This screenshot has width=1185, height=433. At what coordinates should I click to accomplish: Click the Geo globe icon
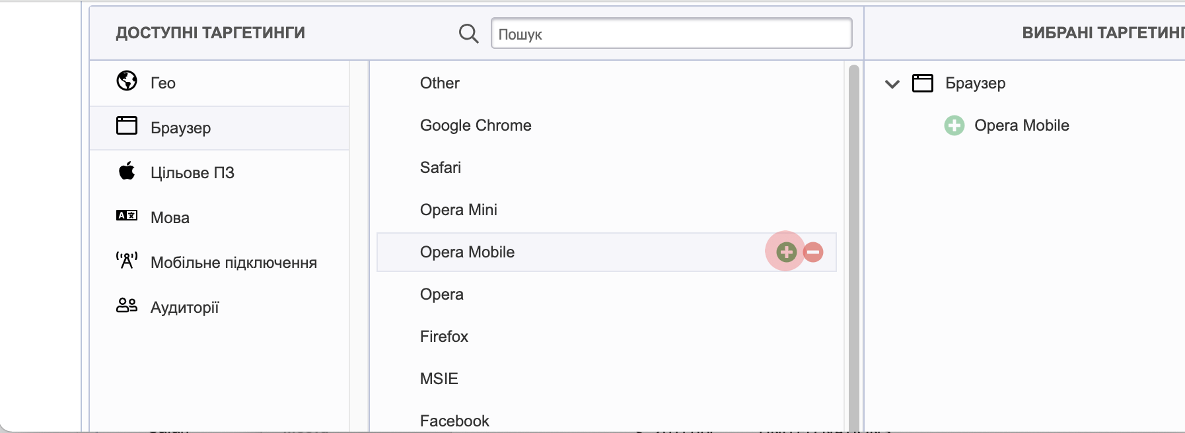click(x=127, y=81)
